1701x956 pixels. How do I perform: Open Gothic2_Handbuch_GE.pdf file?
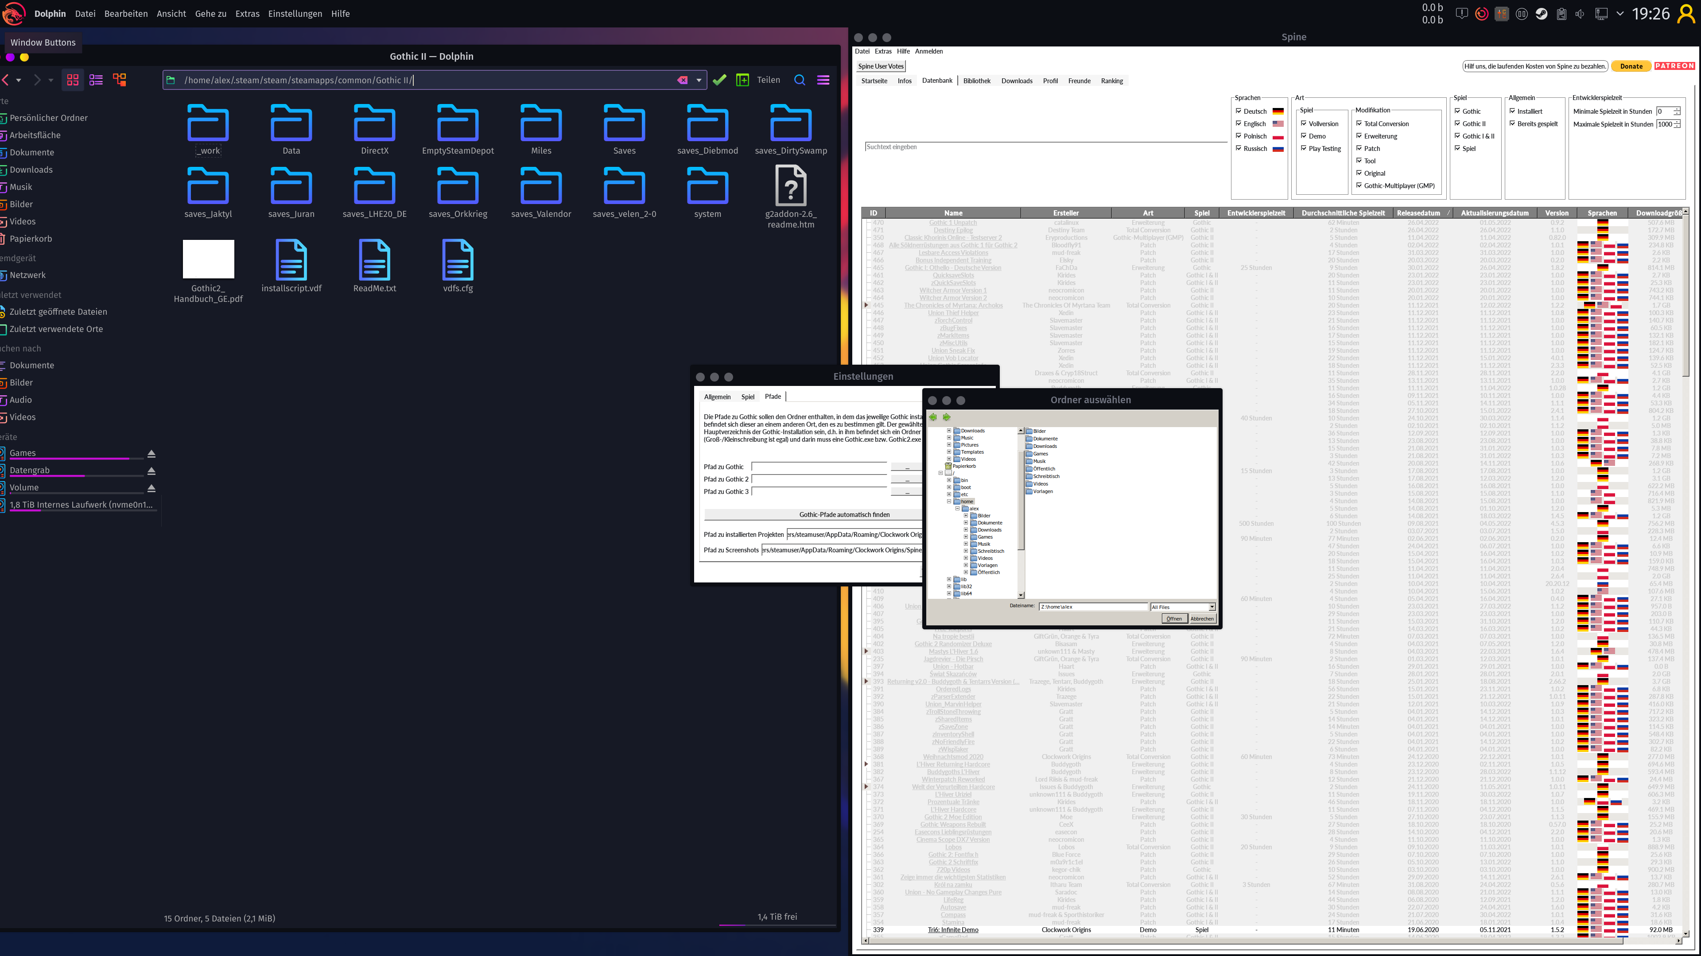pos(208,259)
